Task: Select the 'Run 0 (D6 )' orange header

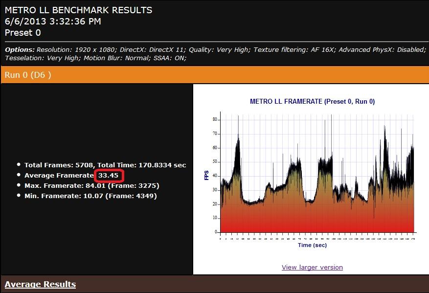Action: point(214,75)
